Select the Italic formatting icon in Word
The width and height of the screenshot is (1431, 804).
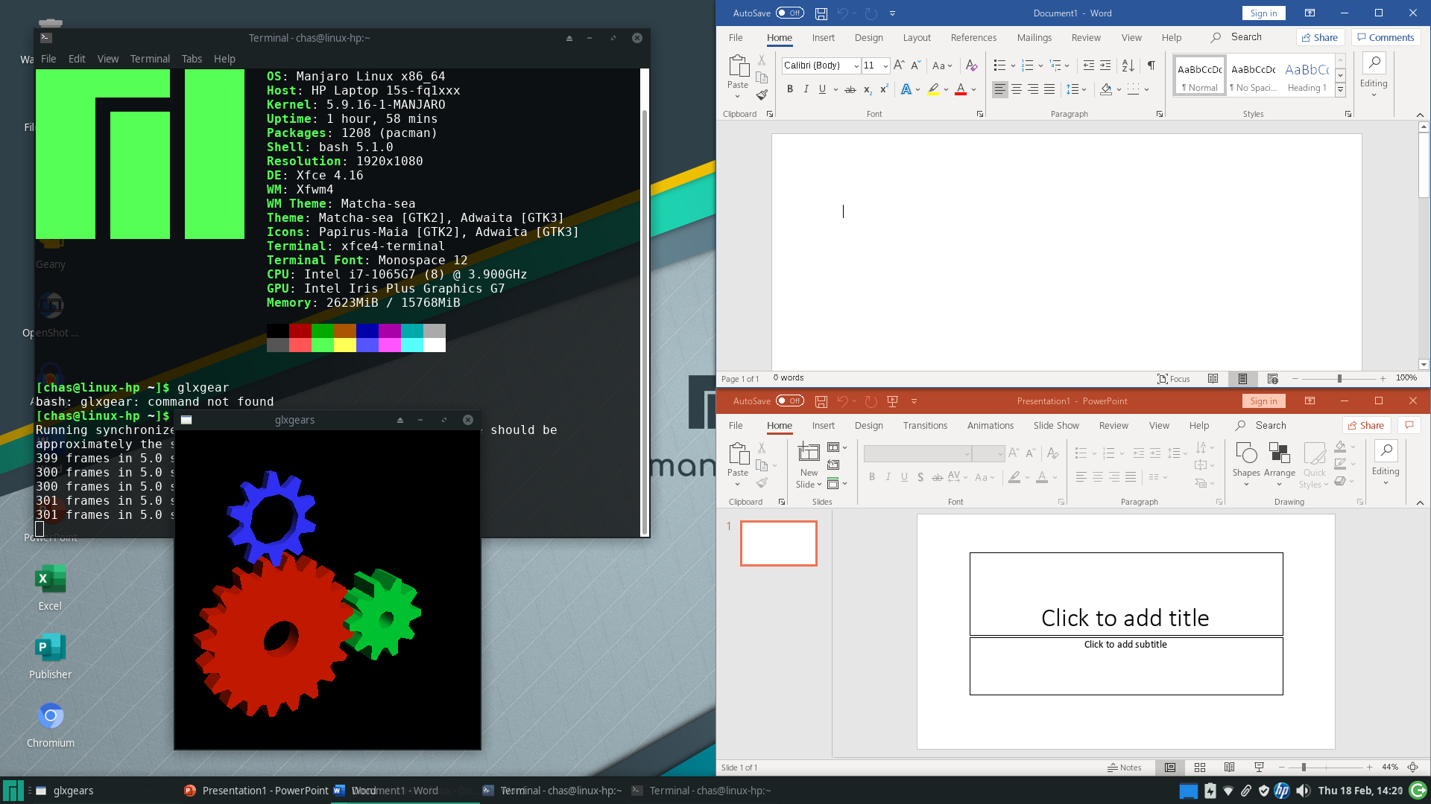[x=806, y=89]
